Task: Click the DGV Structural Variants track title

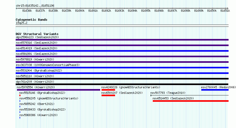Action: (x=37, y=34)
